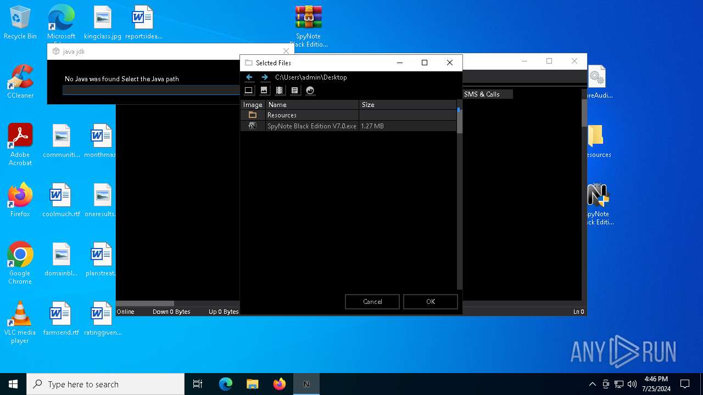This screenshot has height=395, width=703.
Task: Select the VLC media player shortcut
Action: (x=20, y=323)
